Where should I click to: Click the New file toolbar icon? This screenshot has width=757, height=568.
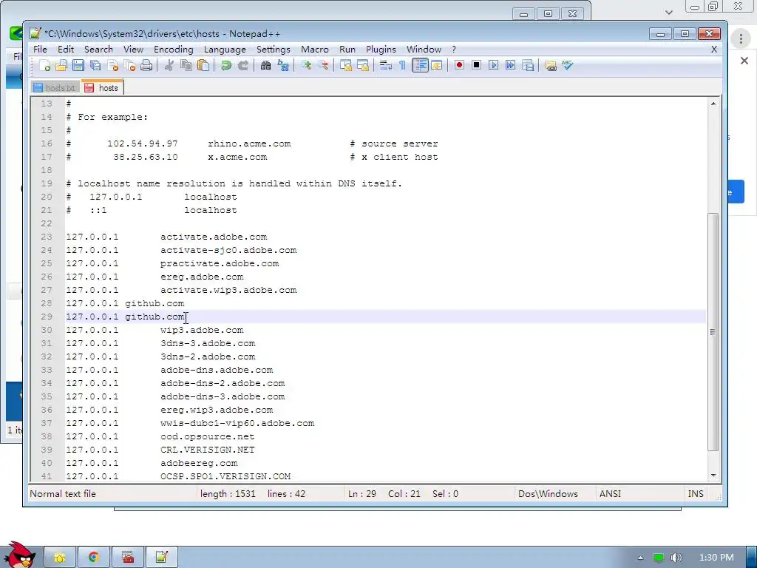(x=45, y=65)
